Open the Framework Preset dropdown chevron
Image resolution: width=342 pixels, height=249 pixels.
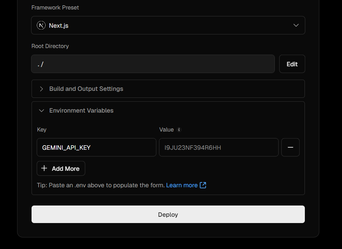pos(296,25)
